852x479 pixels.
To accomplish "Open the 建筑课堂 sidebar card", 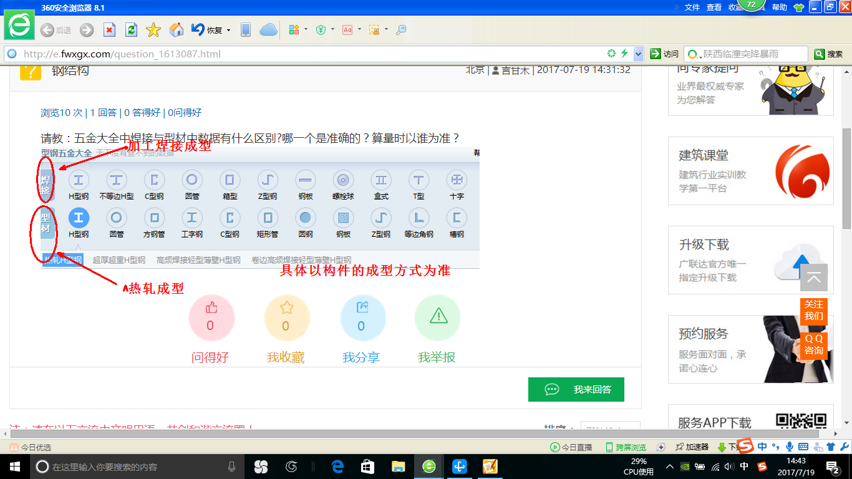I will tap(751, 171).
